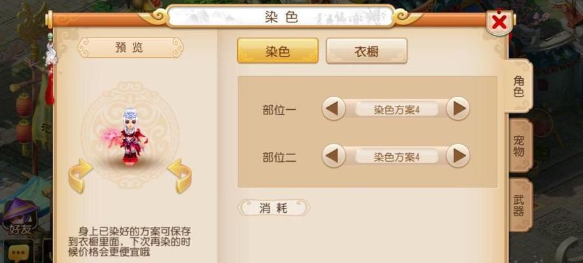
Task: Tap the character model in preview
Action: [x=129, y=137]
